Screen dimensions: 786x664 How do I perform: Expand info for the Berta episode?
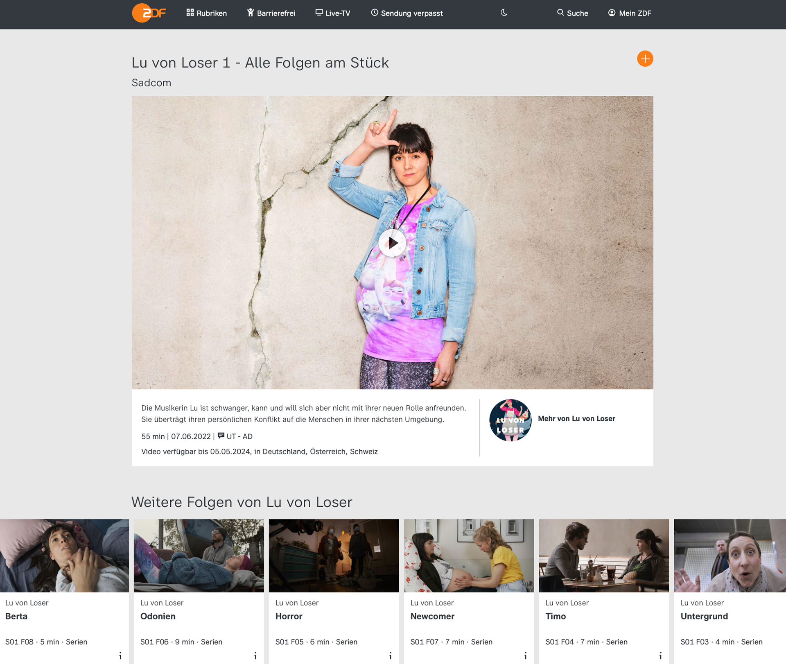click(120, 656)
